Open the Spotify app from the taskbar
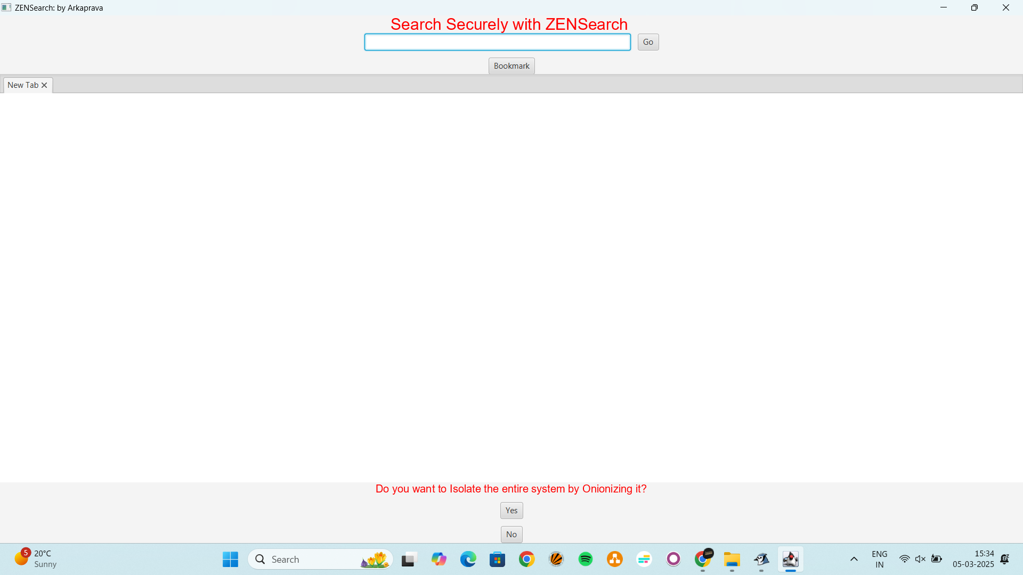 (x=585, y=559)
